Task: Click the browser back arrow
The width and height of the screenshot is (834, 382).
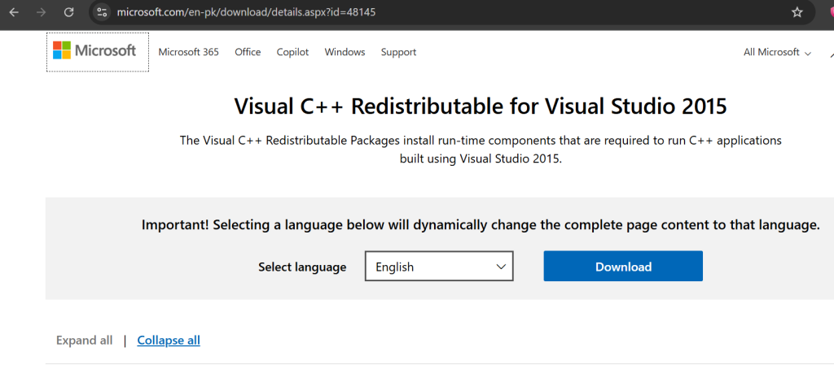Action: point(14,12)
